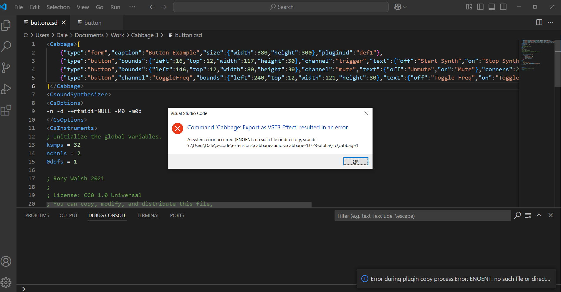Click the "; Rory Walsh 2021" comment line

pos(75,179)
